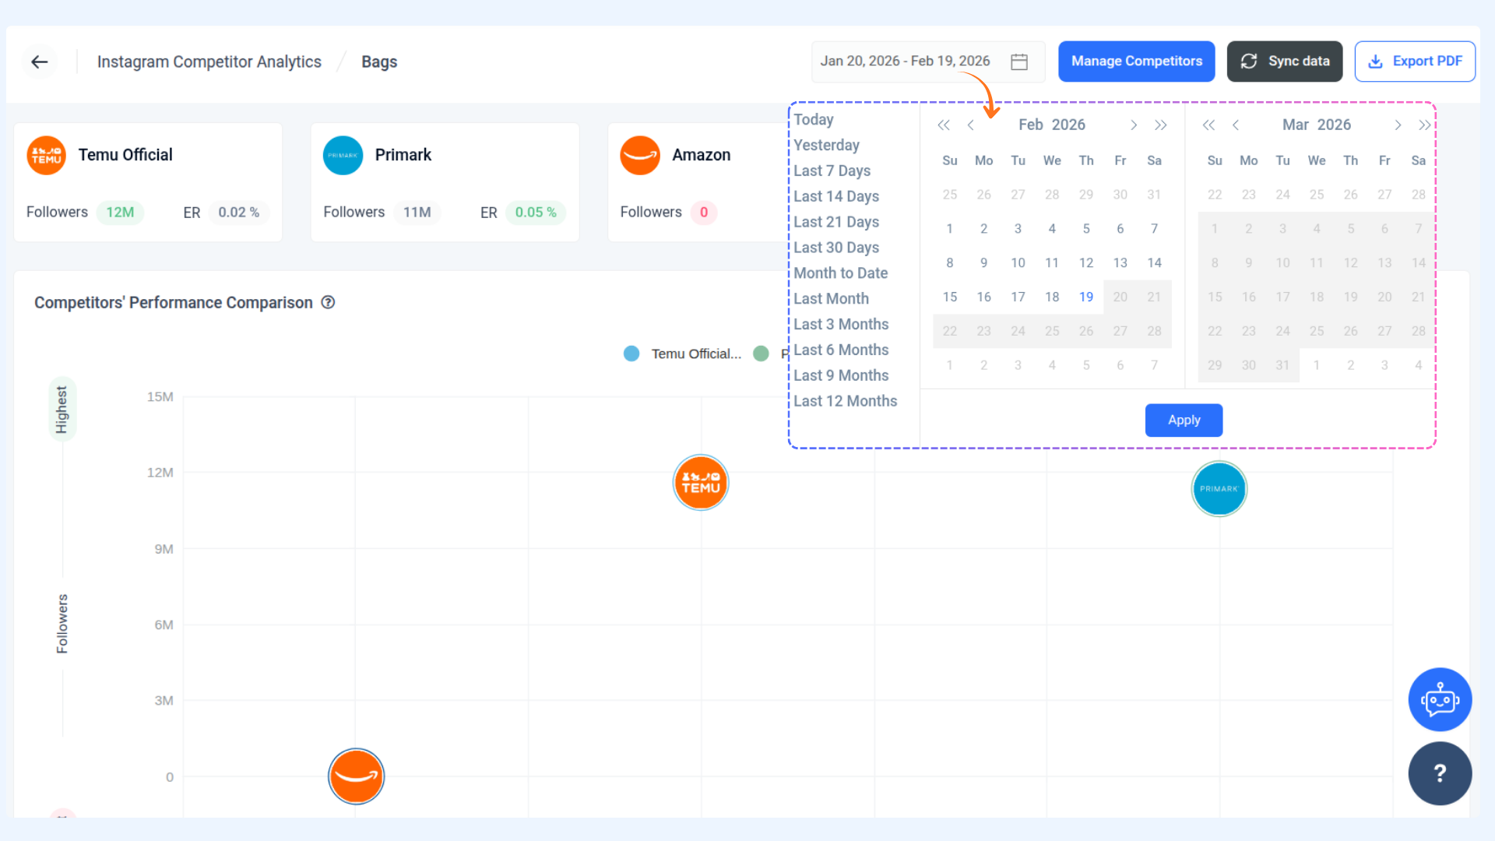Open the date range calendar icon
The height and width of the screenshot is (841, 1495).
pos(1019,62)
